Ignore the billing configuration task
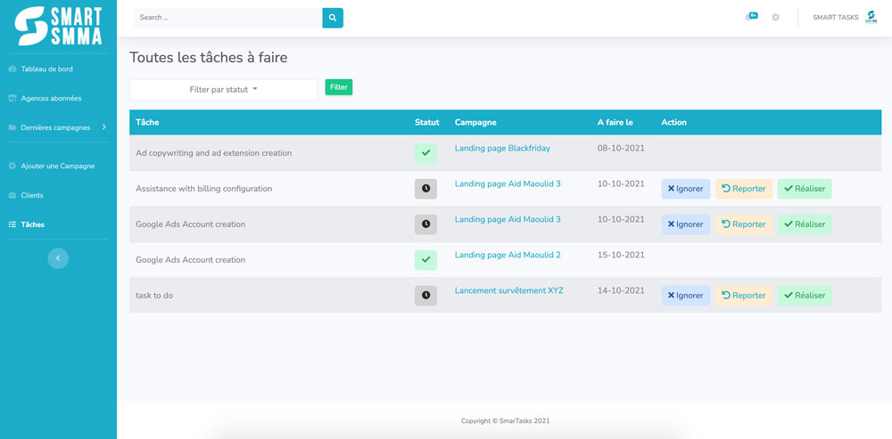 pos(685,189)
